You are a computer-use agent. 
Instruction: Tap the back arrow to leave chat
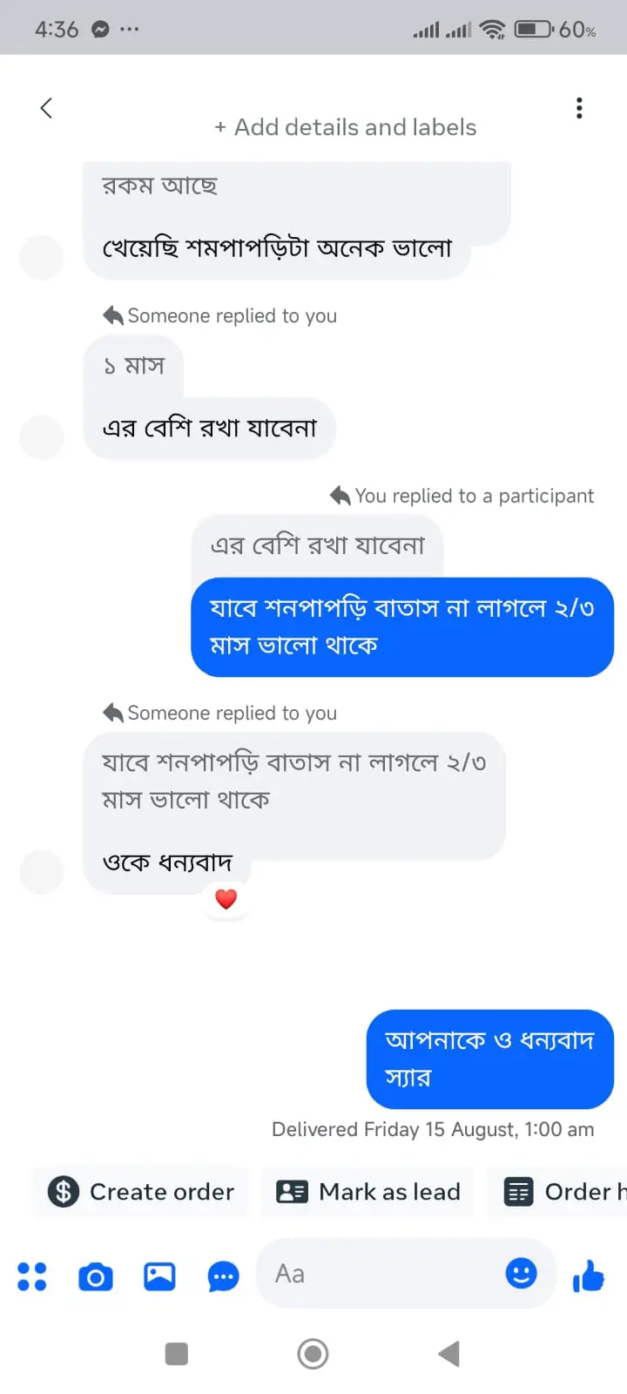coord(47,108)
